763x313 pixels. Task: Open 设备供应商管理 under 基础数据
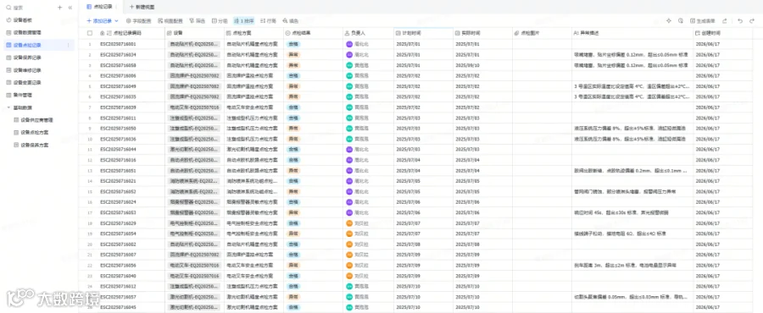37,120
